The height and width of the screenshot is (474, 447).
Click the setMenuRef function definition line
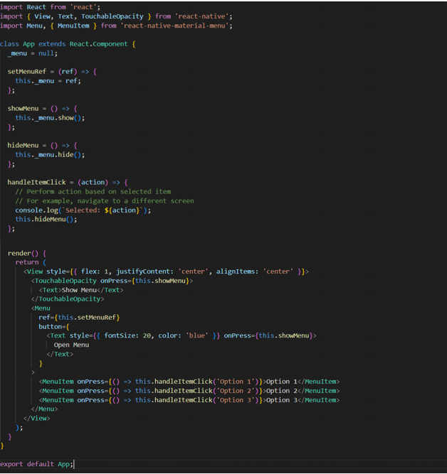click(51, 72)
